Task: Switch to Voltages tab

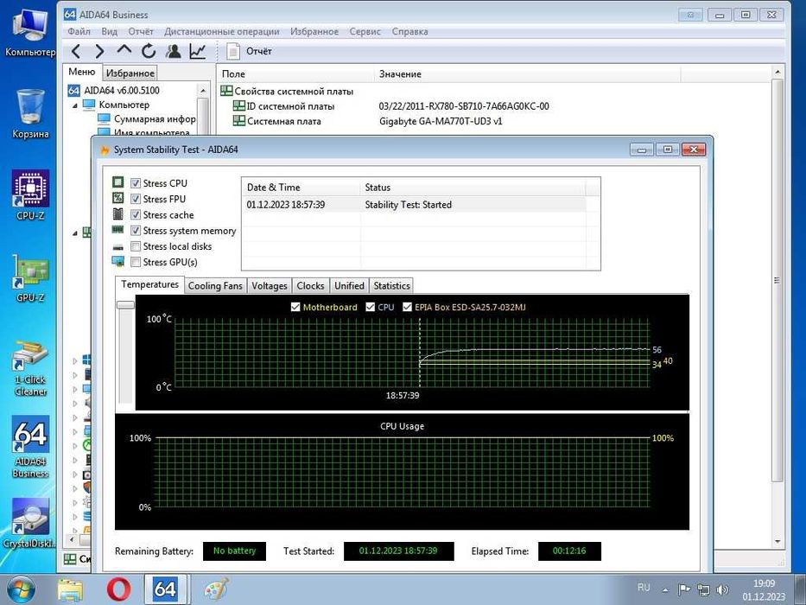Action: [x=270, y=285]
